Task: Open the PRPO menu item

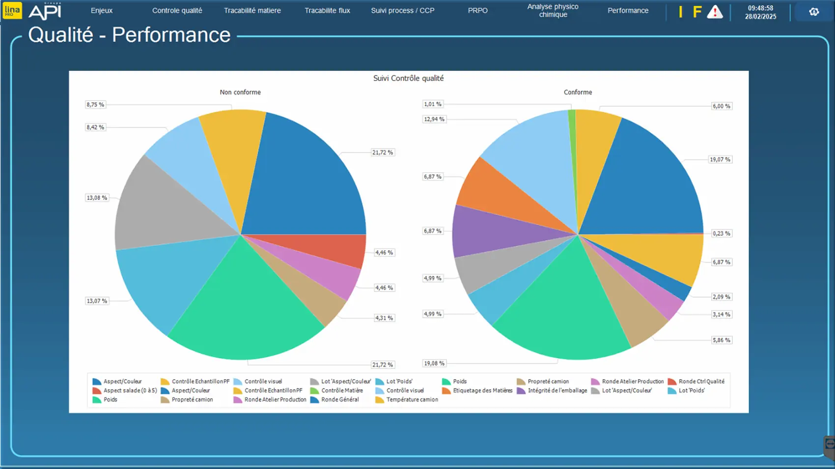Action: 477,10
